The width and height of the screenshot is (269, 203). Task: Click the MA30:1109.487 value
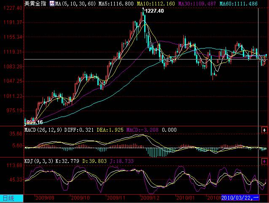197,4
